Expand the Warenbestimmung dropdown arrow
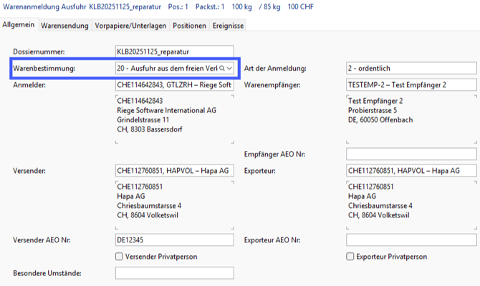 tap(229, 68)
